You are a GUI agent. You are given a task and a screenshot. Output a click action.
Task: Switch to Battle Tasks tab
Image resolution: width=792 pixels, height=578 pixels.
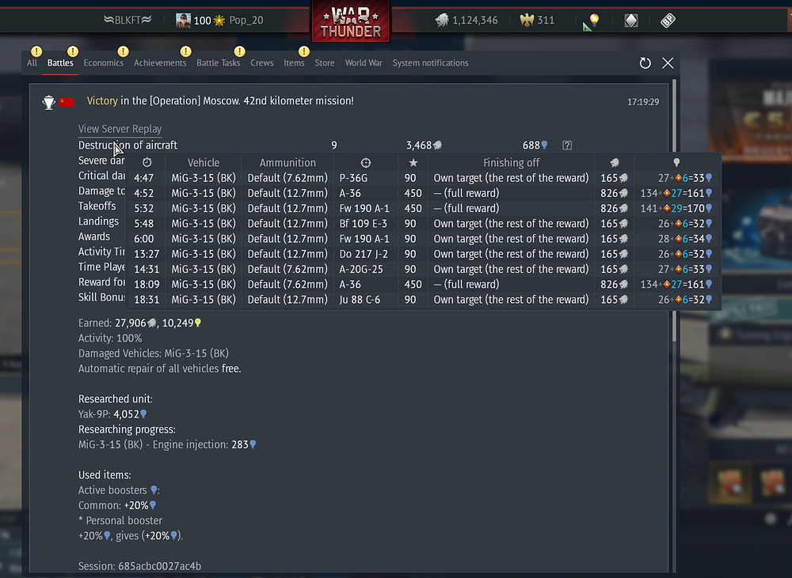click(219, 62)
